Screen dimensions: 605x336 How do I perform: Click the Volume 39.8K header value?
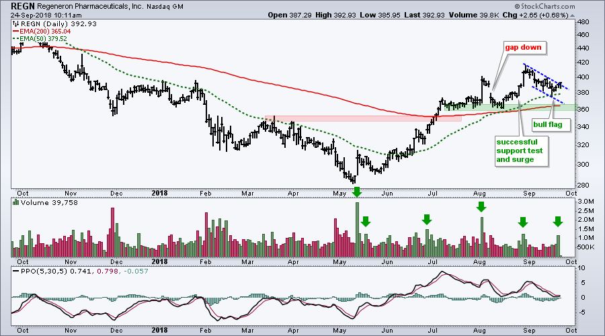474,15
